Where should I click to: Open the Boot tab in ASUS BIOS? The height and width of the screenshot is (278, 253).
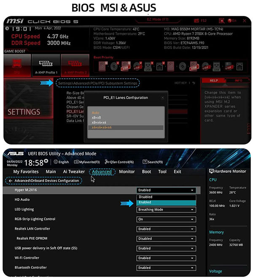(x=146, y=171)
